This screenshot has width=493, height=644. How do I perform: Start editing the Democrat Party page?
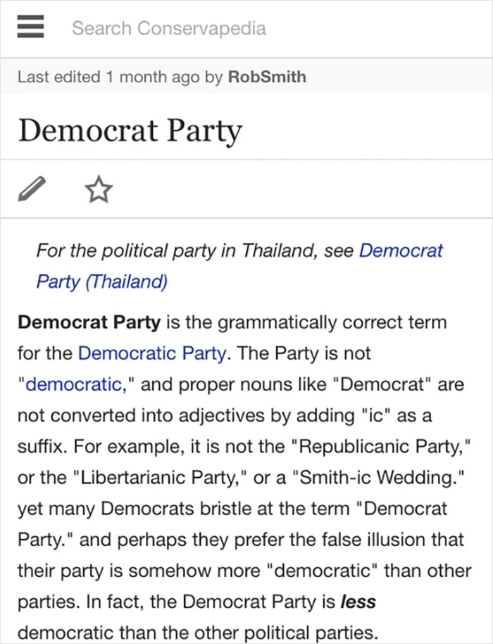click(x=31, y=189)
